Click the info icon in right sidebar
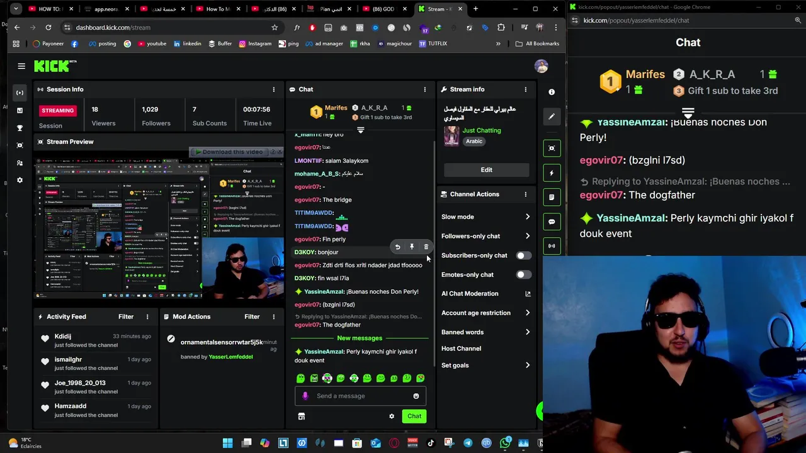This screenshot has width=806, height=453. (x=552, y=92)
